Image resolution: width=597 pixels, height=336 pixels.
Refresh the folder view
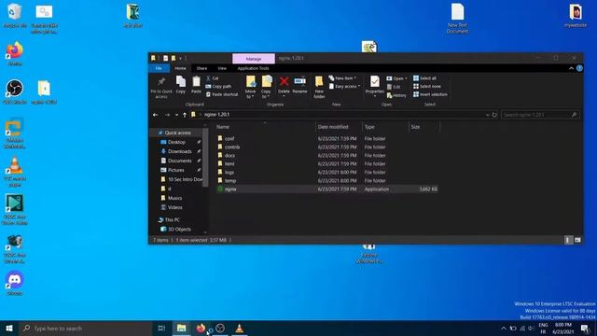494,115
